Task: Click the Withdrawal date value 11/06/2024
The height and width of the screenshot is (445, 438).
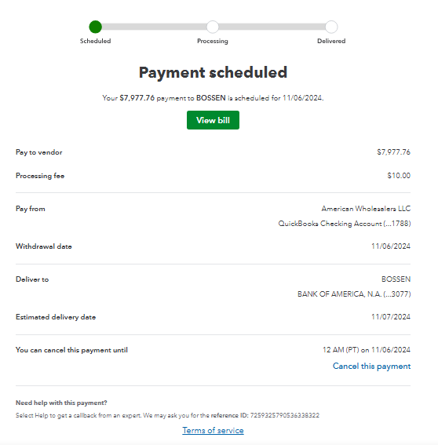Action: [391, 246]
